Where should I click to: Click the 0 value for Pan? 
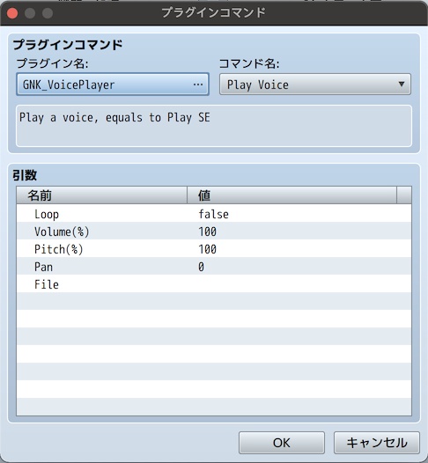[x=201, y=267]
